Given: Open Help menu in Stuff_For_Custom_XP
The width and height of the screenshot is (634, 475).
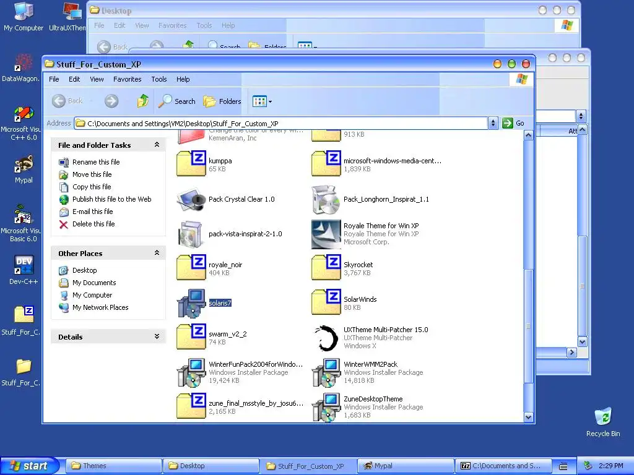Looking at the screenshot, I should pos(183,79).
